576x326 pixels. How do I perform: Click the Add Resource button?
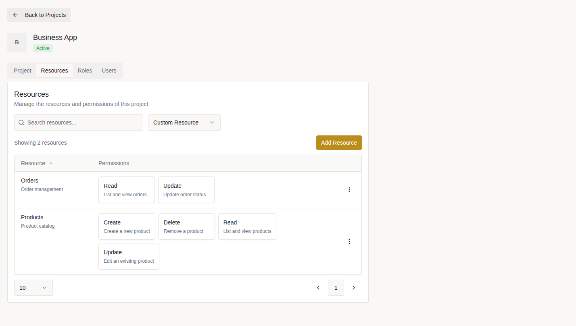[339, 143]
